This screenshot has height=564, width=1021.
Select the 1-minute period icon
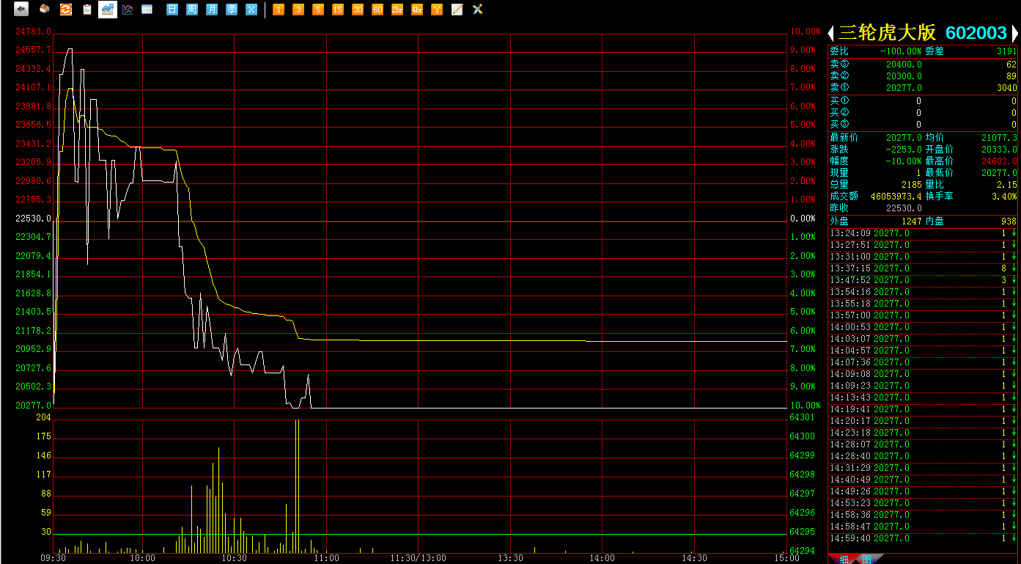279,10
